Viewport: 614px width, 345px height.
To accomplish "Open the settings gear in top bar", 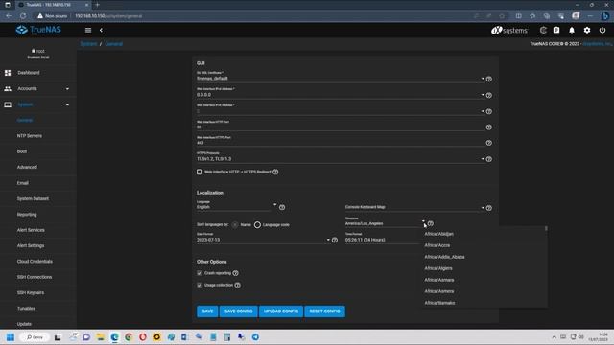I will [x=587, y=30].
